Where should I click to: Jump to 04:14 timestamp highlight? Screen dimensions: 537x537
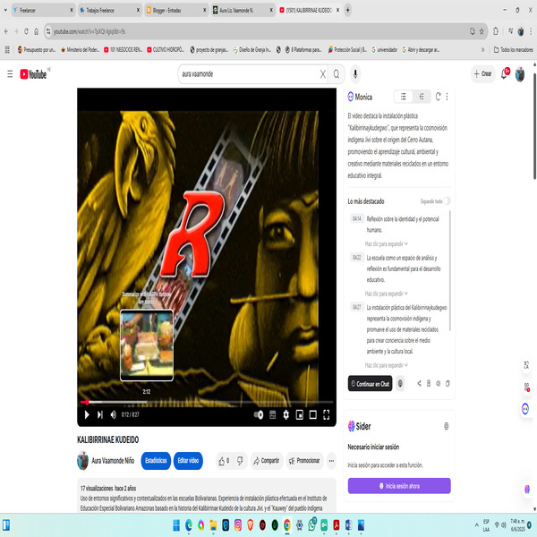357,219
